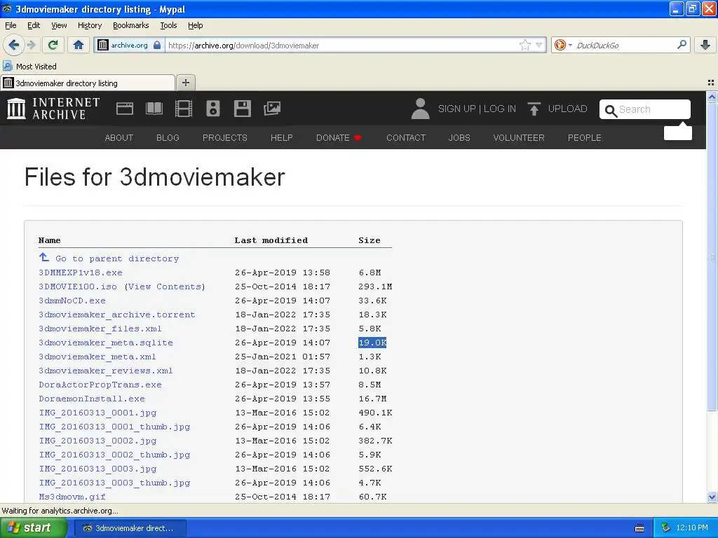The height and width of the screenshot is (538, 718).
Task: Open the HELP nav link in Archive bar
Action: (x=282, y=138)
